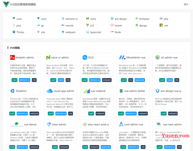
Task: Click the webpack tag on vue-element-admin card
Action: pos(34,147)
